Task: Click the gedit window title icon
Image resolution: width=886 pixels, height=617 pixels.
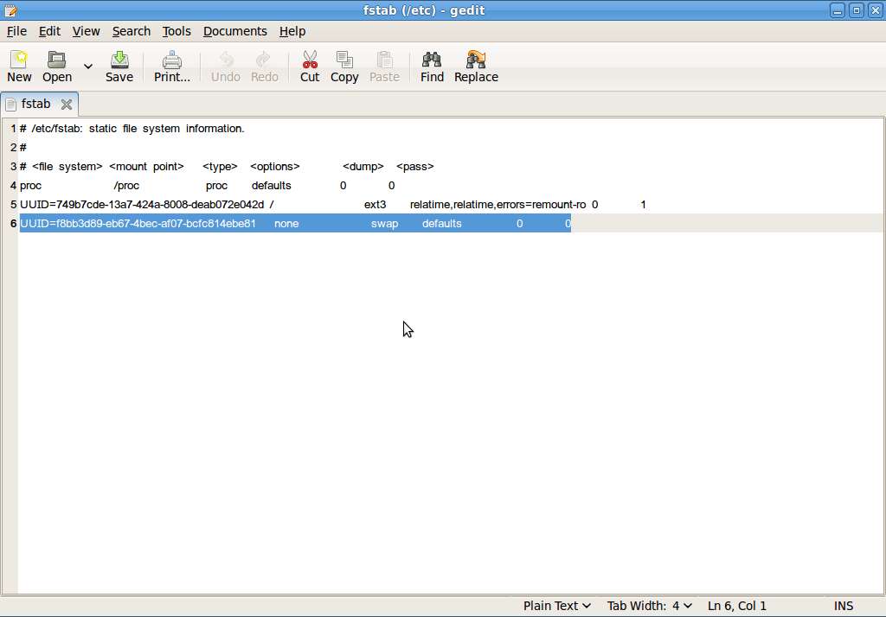Action: 10,10
